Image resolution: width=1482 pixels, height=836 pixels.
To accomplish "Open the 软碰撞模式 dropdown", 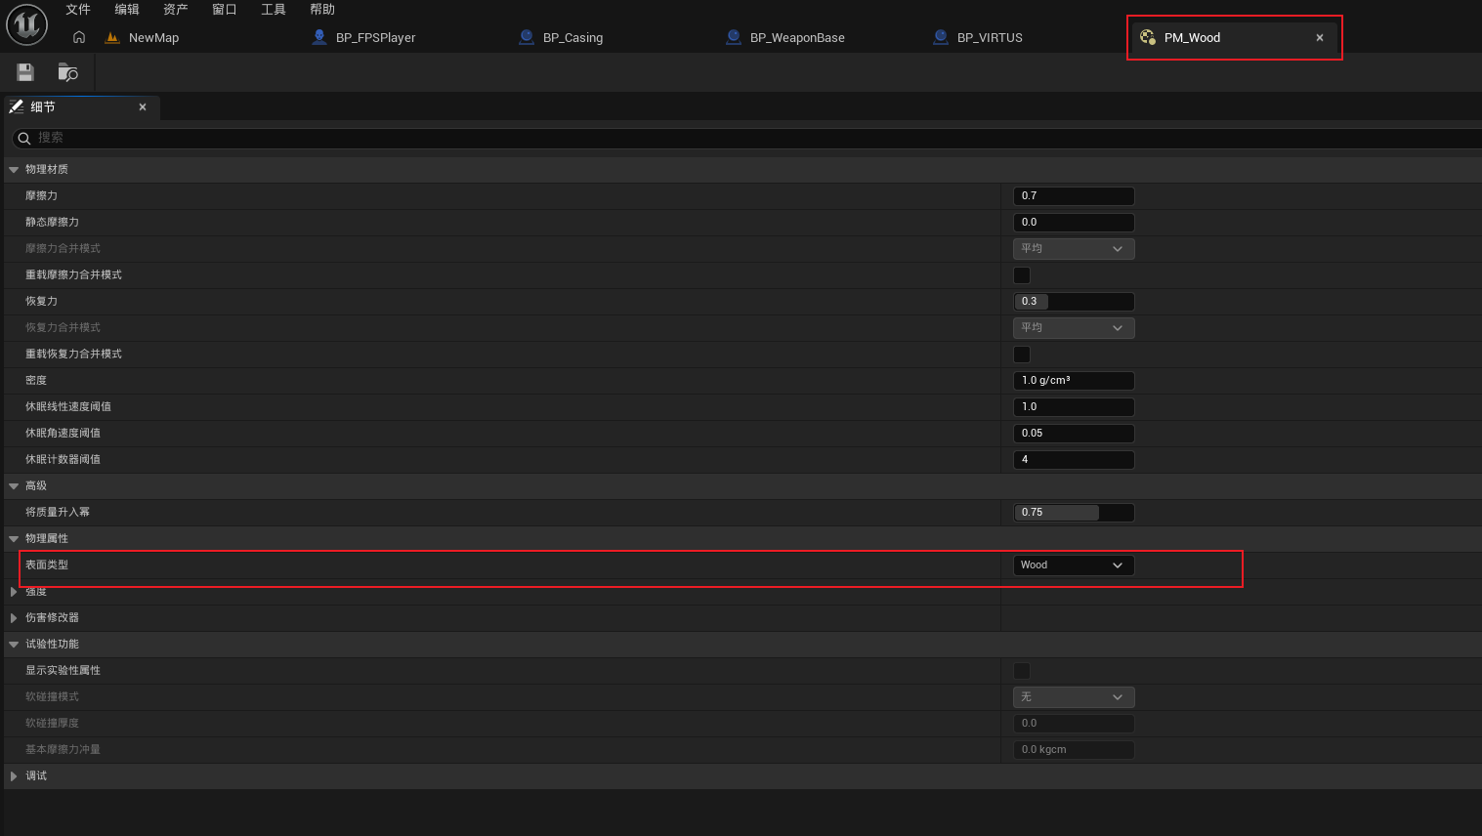I will pos(1074,697).
